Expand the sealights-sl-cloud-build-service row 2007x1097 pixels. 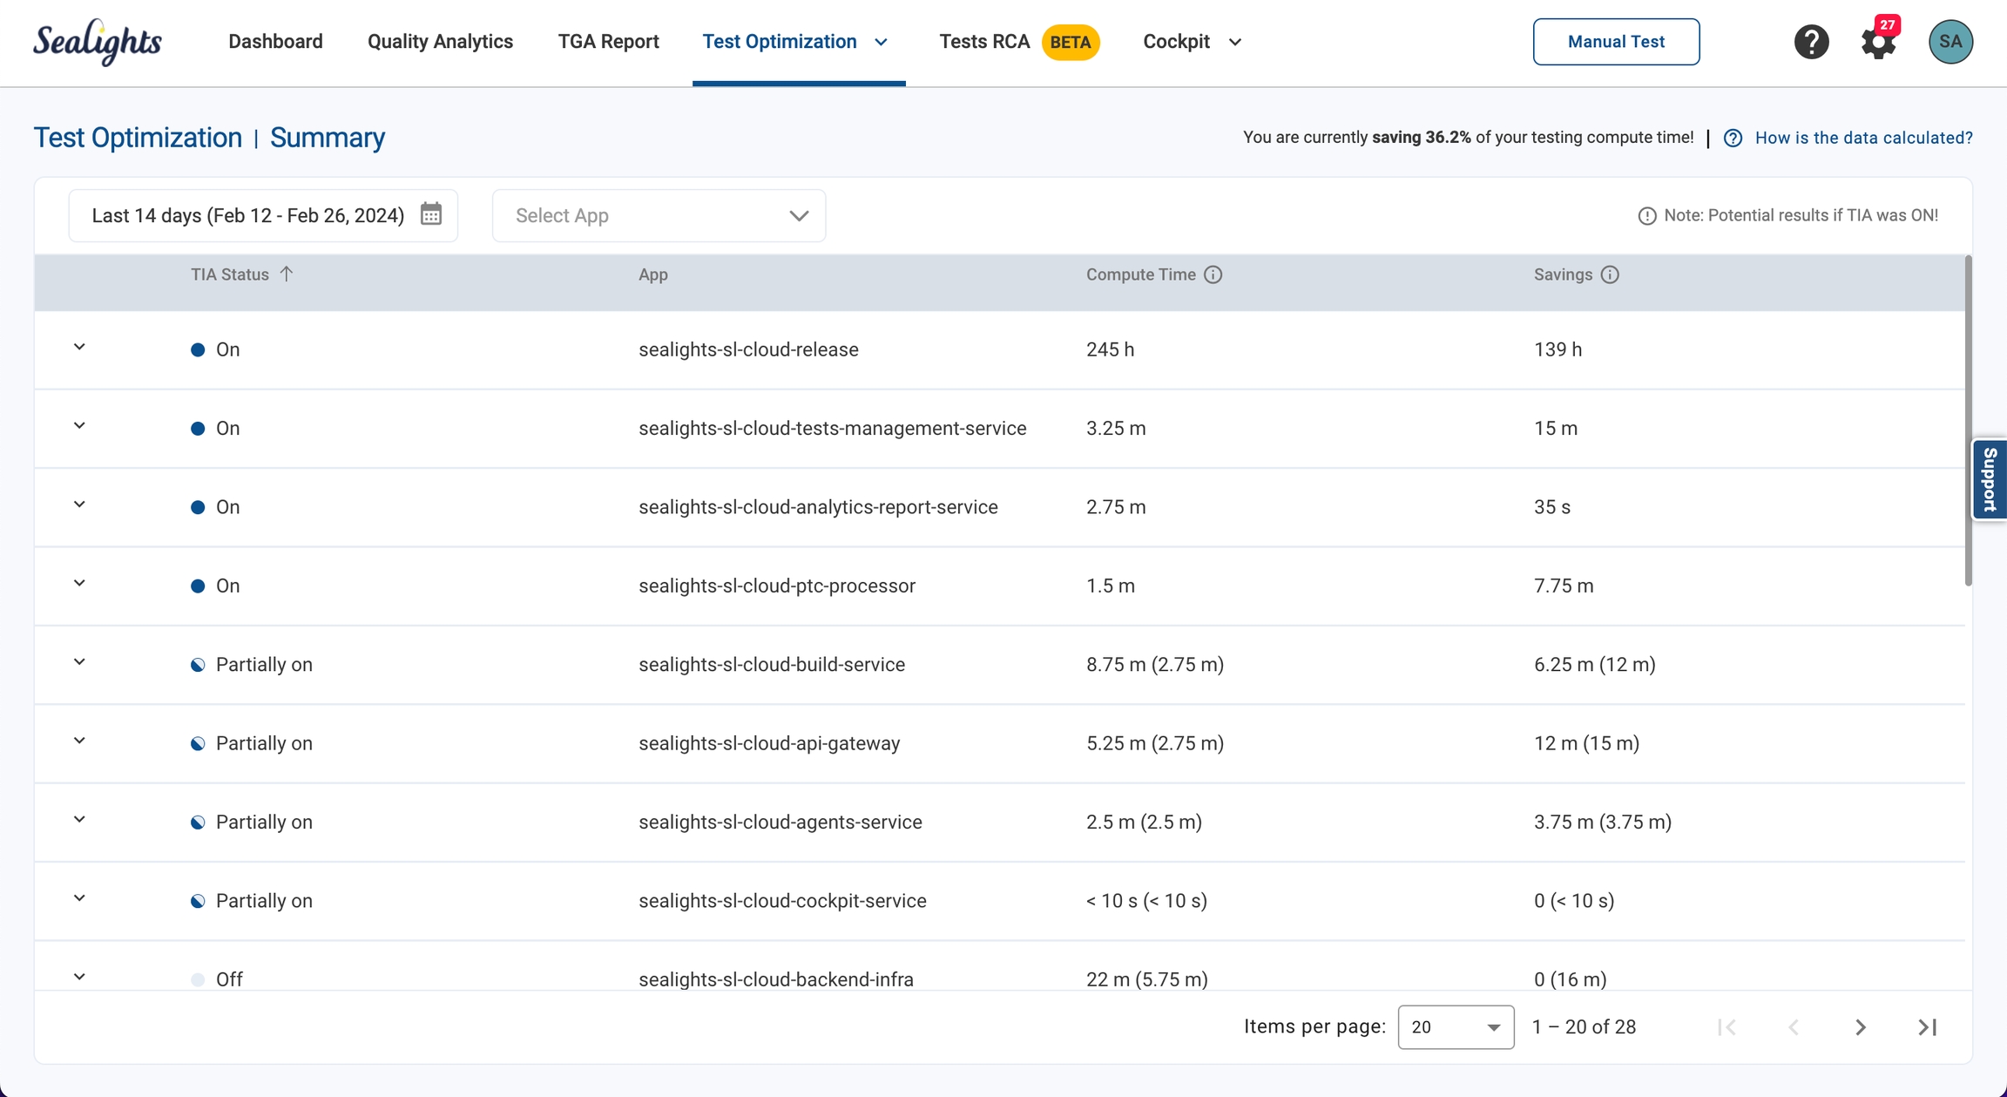[x=79, y=662]
